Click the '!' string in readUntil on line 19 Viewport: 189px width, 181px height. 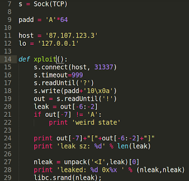(x=107, y=99)
